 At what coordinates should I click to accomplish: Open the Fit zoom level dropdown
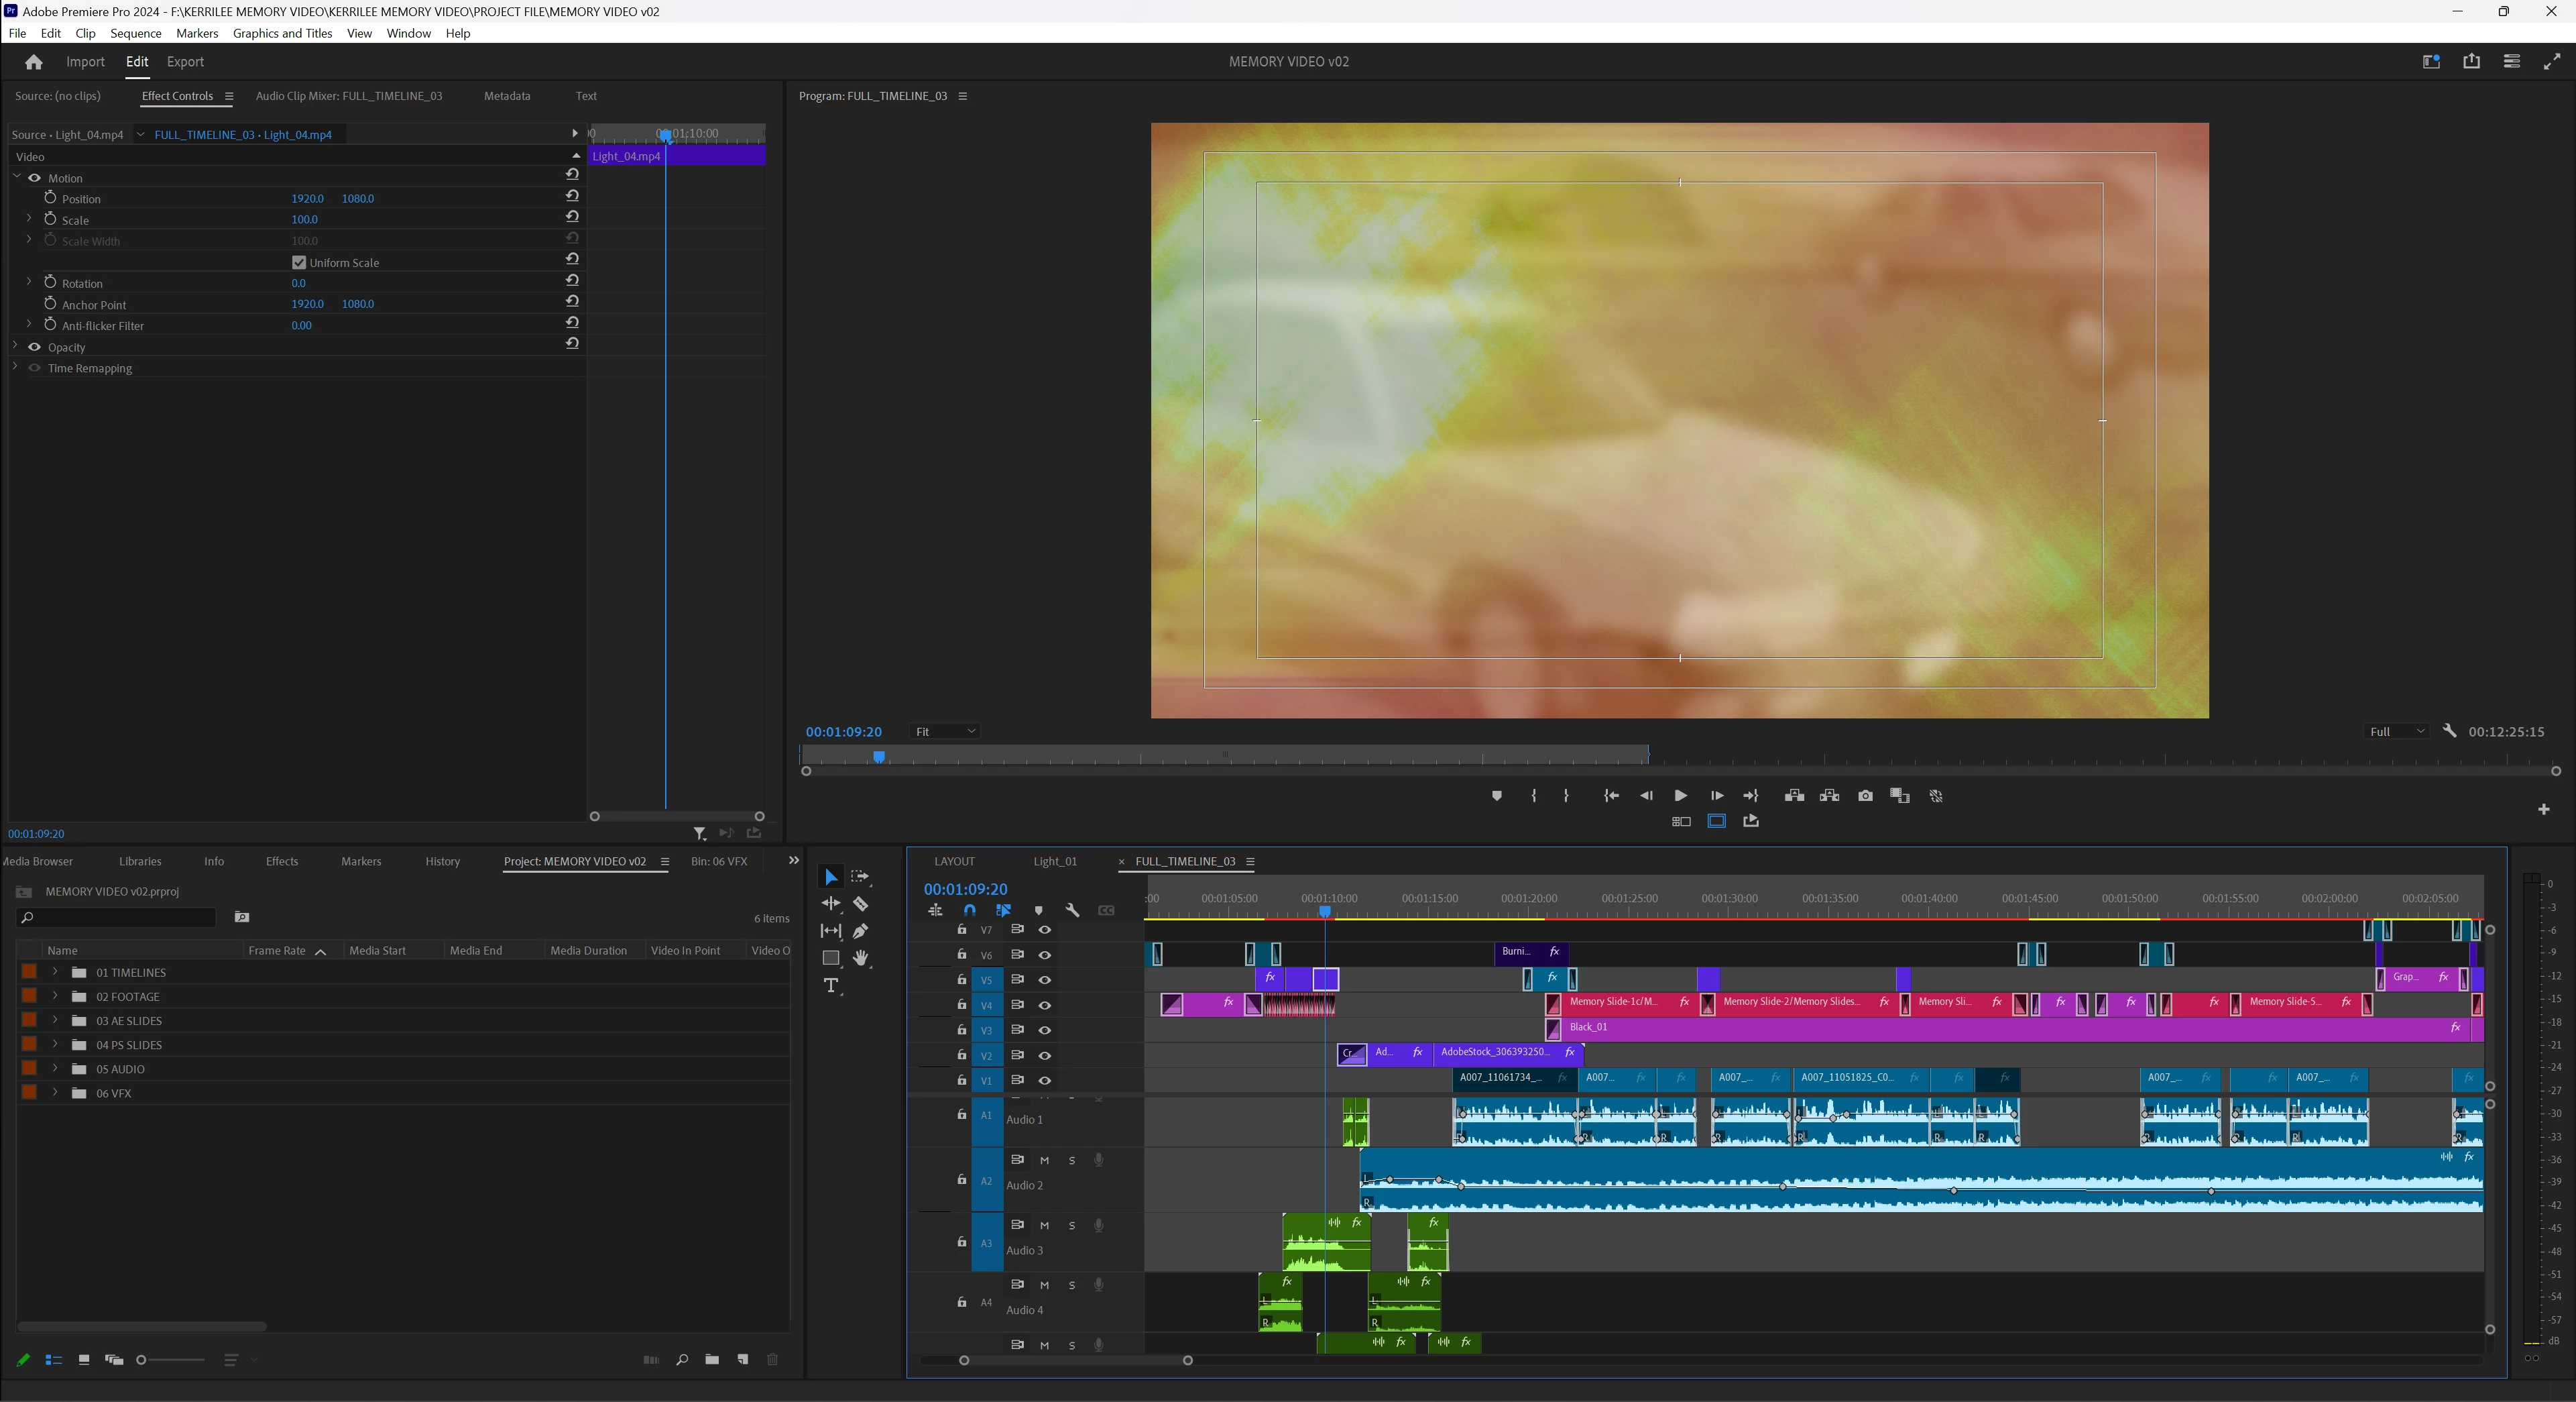944,731
